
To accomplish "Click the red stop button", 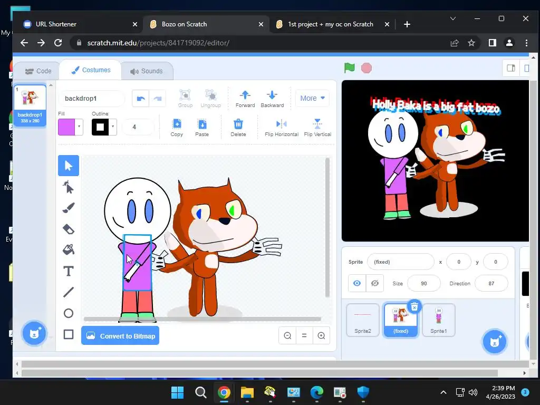I will pos(367,68).
